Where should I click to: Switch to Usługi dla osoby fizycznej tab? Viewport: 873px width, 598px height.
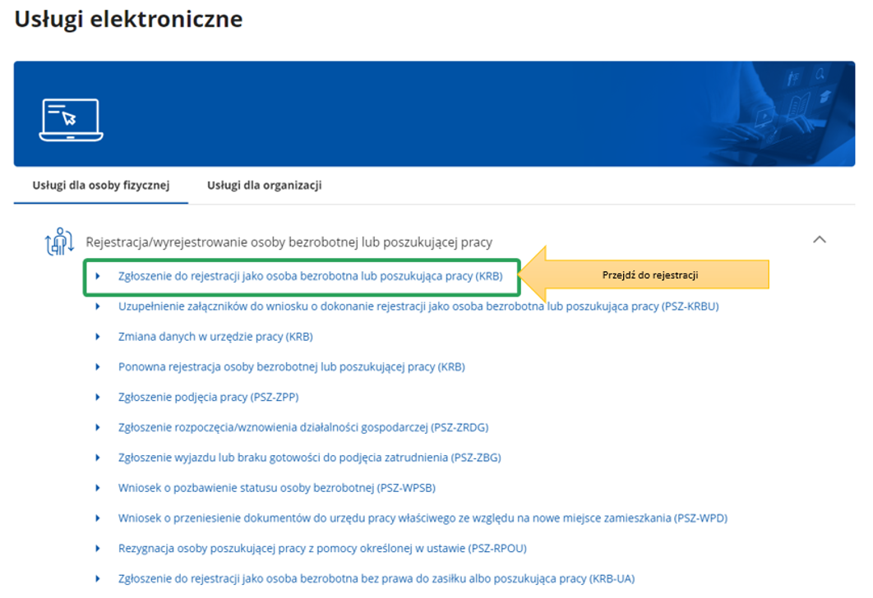(101, 186)
